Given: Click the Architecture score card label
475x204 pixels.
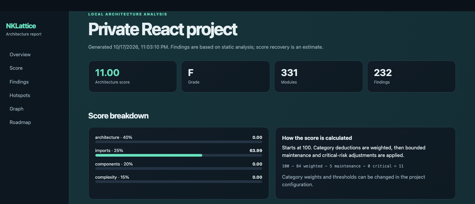Looking at the screenshot, I should [x=112, y=82].
